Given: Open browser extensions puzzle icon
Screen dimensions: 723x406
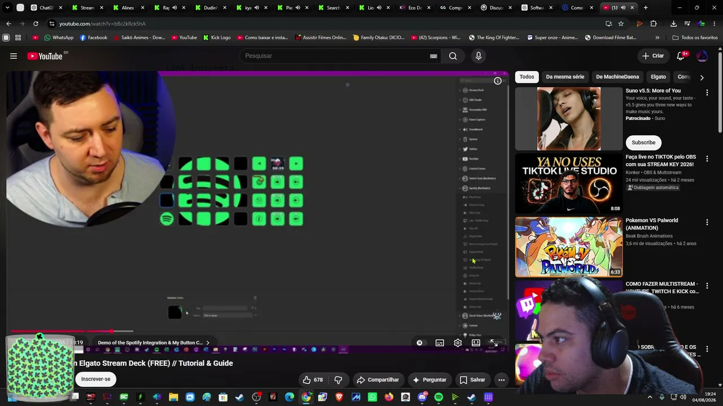Looking at the screenshot, I should (x=654, y=24).
